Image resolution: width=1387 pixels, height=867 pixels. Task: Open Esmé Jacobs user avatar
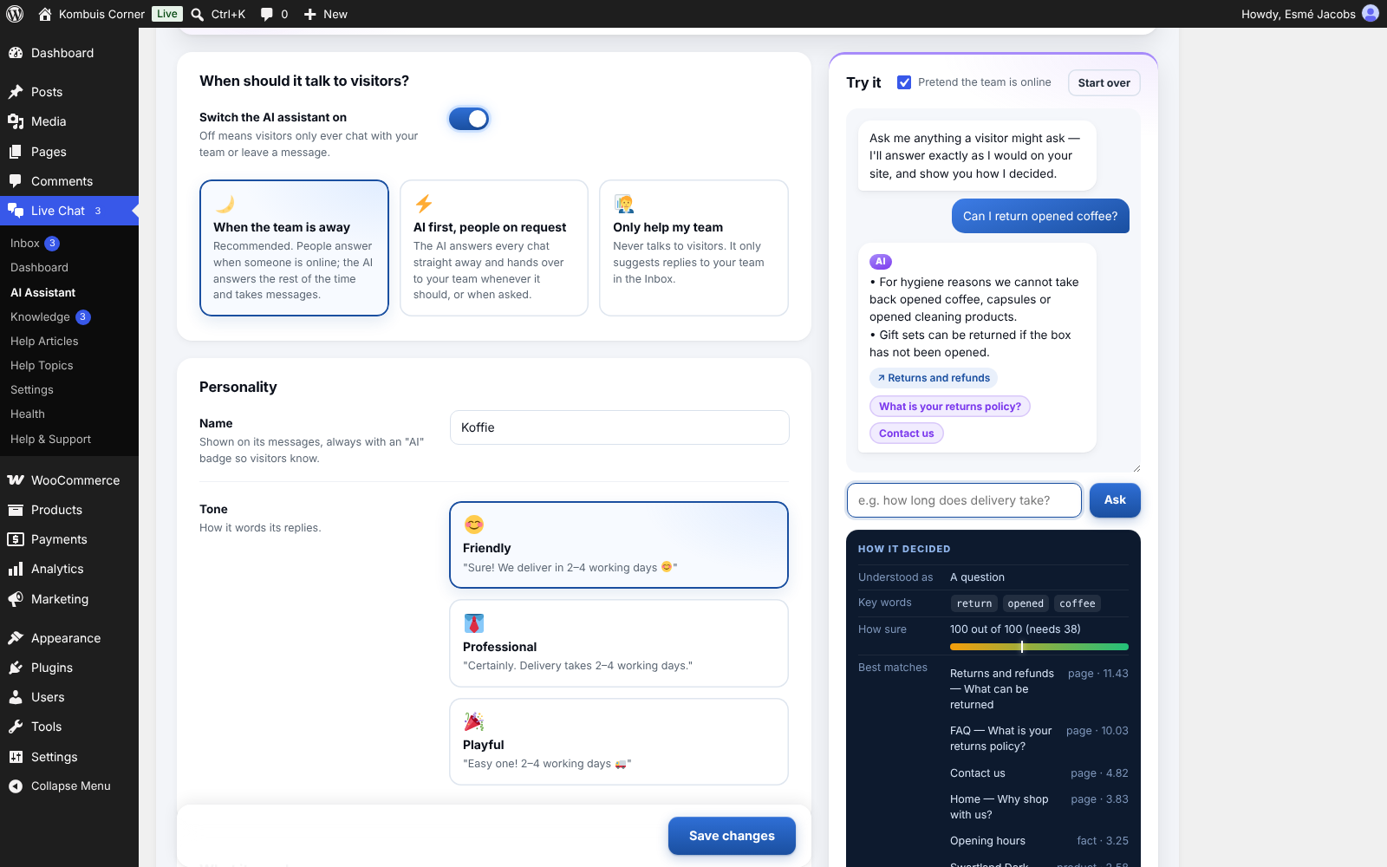tap(1371, 14)
